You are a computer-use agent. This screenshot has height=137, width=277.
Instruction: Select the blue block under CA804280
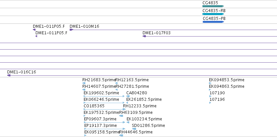(128, 96)
